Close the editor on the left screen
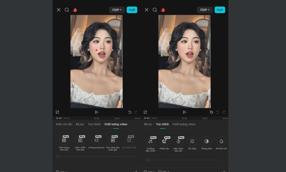 pyautogui.click(x=59, y=10)
